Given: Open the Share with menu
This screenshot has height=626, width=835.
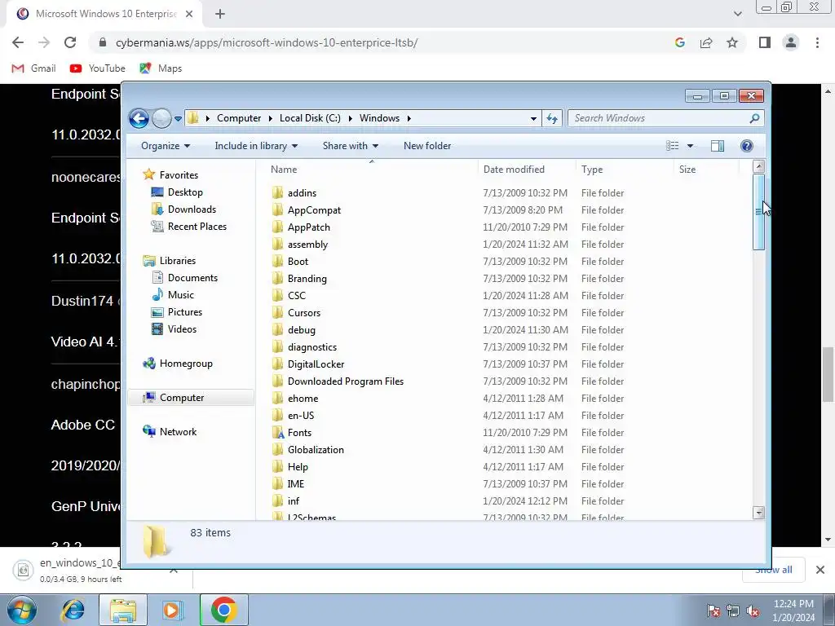Looking at the screenshot, I should click(351, 146).
